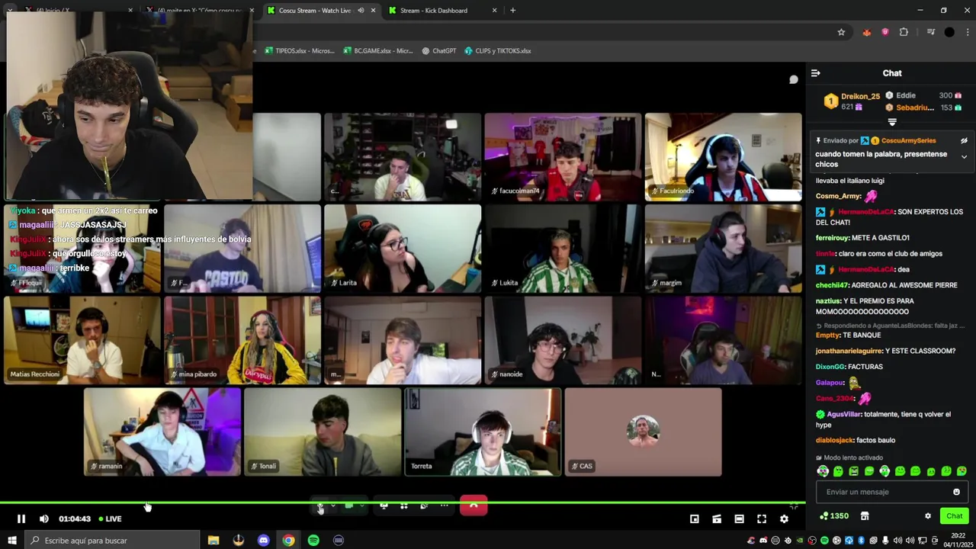976x549 pixels.
Task: Open the player settings gear
Action: coord(784,518)
